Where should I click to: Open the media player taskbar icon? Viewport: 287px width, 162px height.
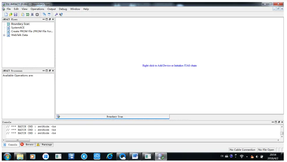pos(33,156)
